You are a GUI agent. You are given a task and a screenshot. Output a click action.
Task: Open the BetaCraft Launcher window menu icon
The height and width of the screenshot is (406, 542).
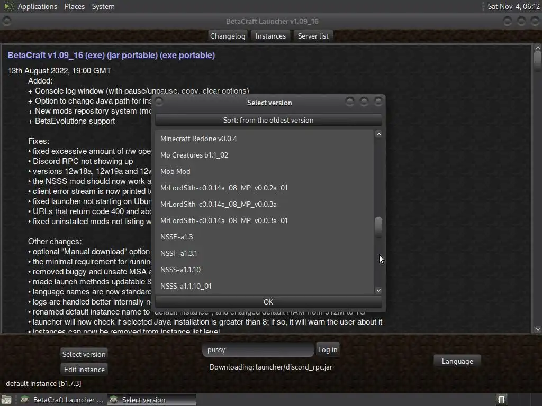point(6,21)
